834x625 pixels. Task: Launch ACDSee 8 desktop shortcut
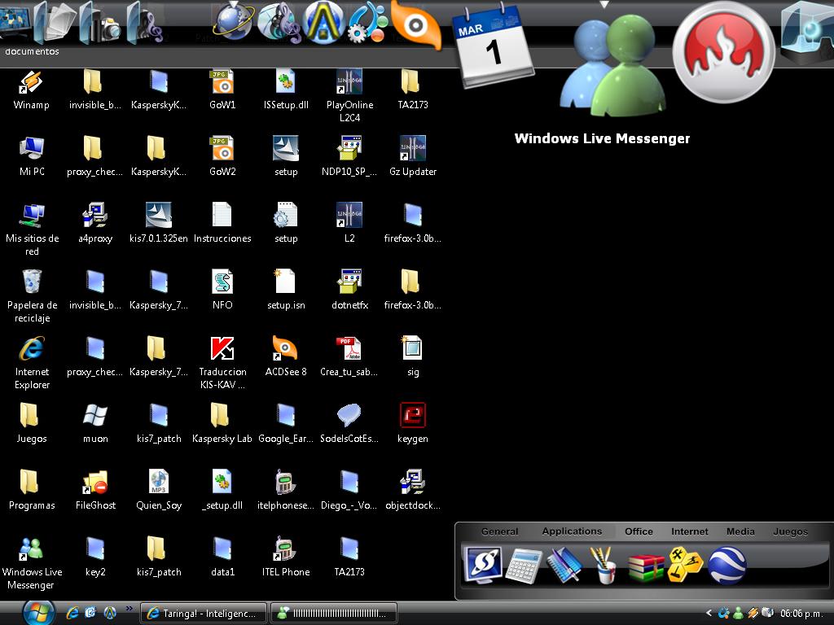click(285, 348)
